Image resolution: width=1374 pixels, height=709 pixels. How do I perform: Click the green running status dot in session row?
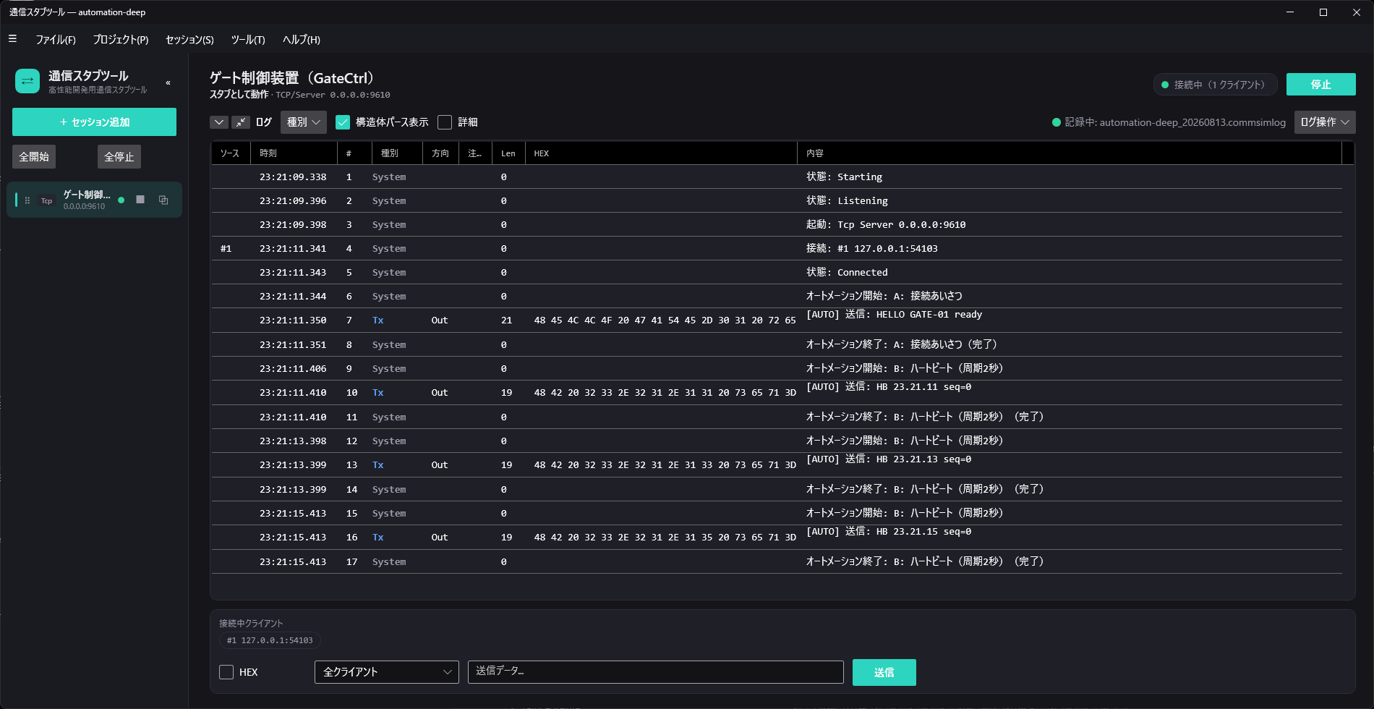tap(121, 200)
